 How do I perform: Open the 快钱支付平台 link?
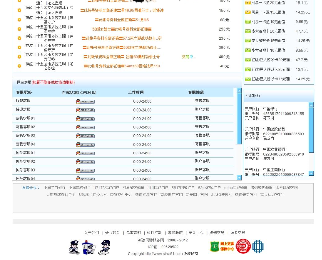click(x=121, y=195)
